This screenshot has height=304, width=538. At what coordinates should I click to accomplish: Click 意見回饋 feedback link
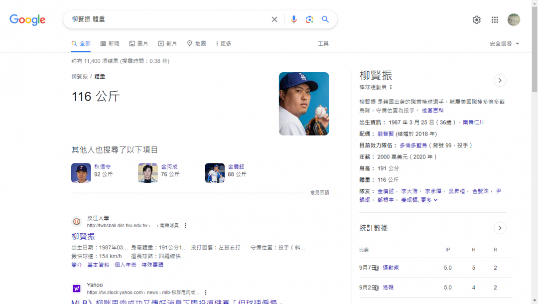(x=319, y=193)
